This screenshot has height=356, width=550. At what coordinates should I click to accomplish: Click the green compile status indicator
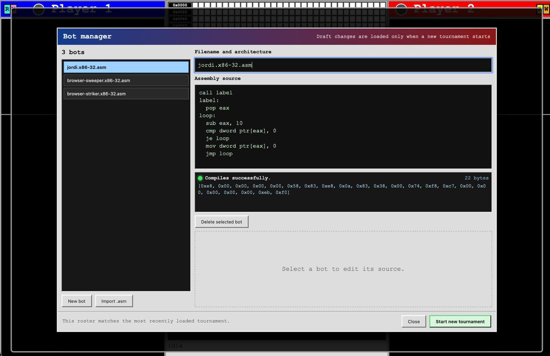(x=200, y=178)
